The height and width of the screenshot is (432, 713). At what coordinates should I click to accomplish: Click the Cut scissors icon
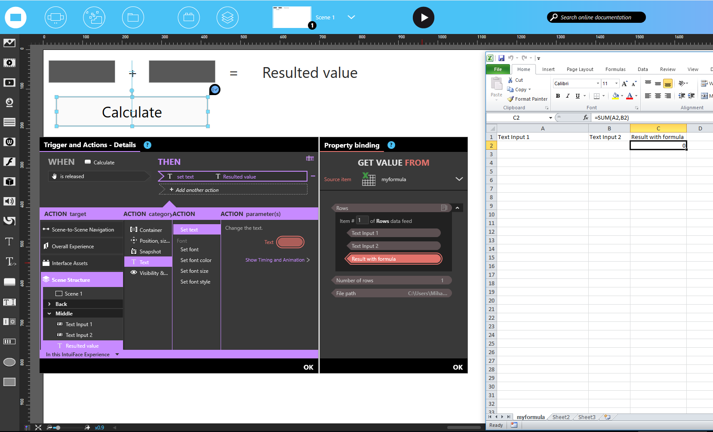[510, 80]
